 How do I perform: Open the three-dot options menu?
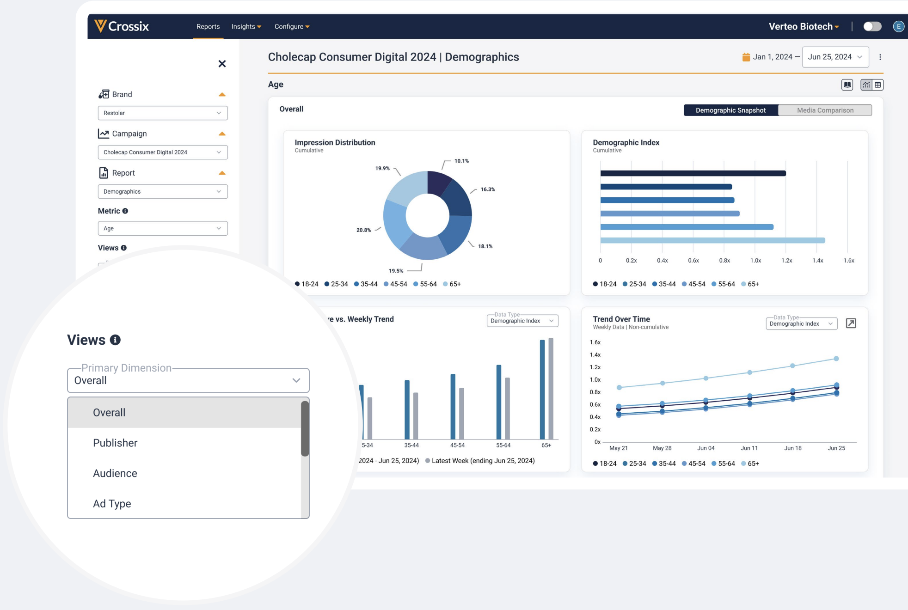pos(880,57)
